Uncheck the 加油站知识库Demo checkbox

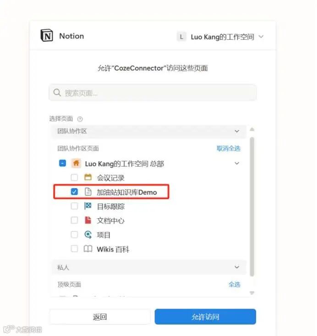[x=74, y=191]
